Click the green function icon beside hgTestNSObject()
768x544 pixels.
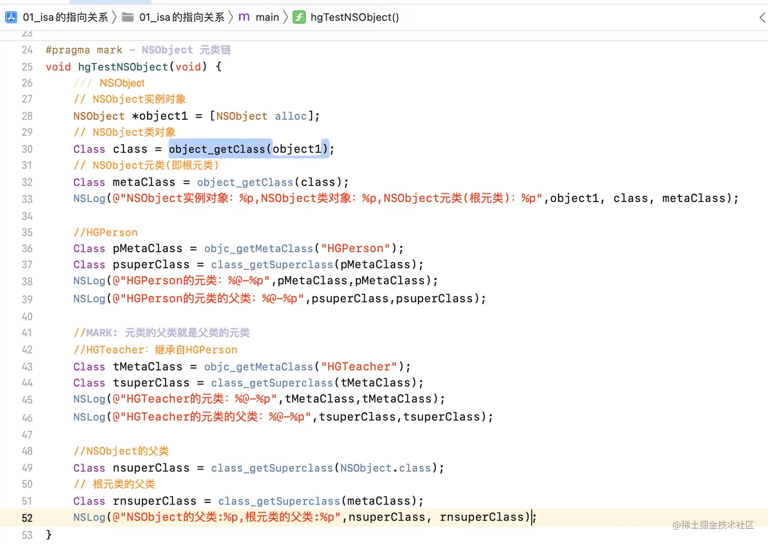tap(299, 17)
